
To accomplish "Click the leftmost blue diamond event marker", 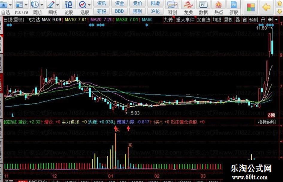I will [x=7, y=25].
